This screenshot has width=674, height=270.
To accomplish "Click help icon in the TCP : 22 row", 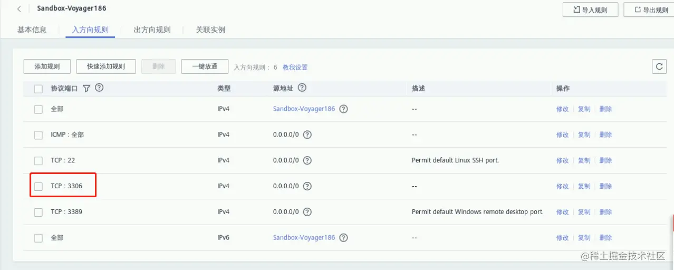I will pos(307,160).
